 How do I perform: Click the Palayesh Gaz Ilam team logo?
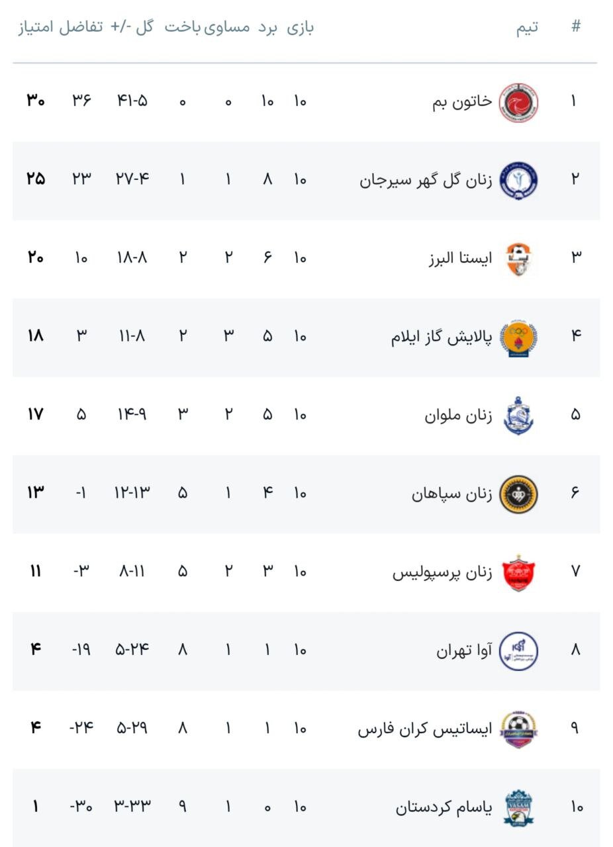[x=518, y=337]
